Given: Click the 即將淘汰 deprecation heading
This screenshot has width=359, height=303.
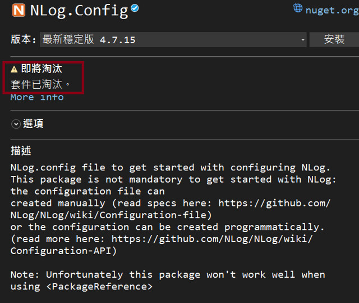Looking at the screenshot, I should click(42, 69).
